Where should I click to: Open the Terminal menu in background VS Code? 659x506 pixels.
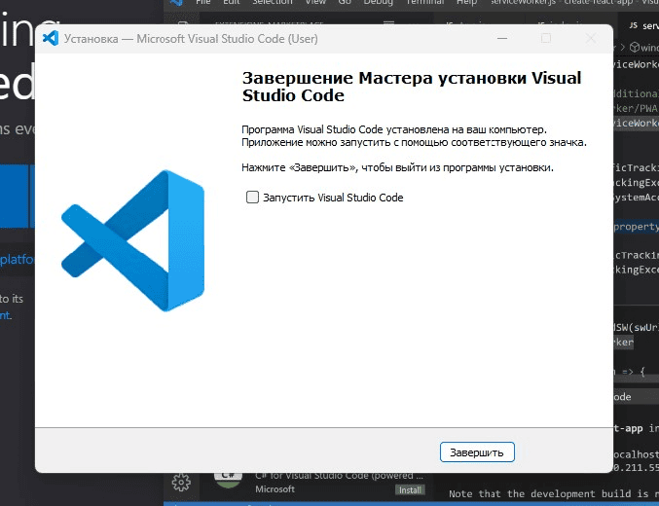[424, 3]
